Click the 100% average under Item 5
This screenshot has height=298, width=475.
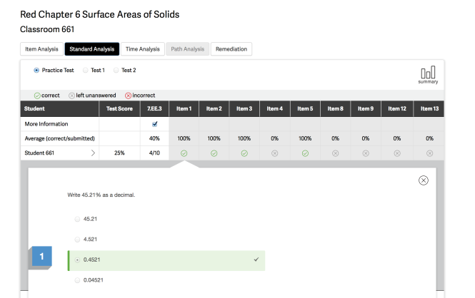pos(305,138)
